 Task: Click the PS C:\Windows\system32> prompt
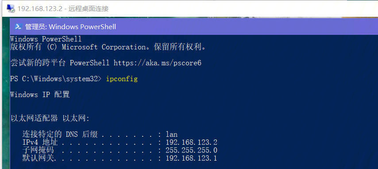pos(56,79)
